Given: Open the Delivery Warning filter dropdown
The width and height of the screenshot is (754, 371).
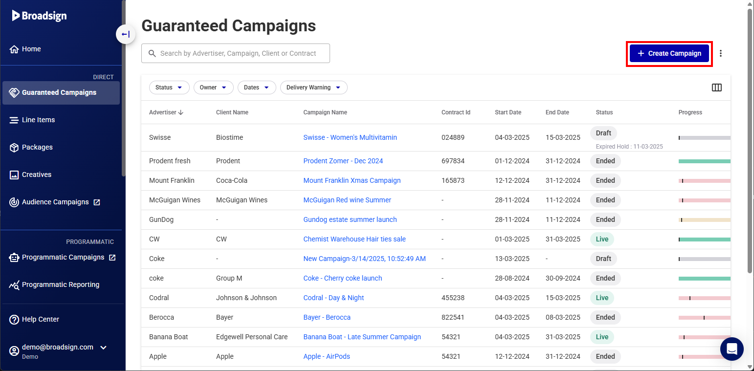Looking at the screenshot, I should pyautogui.click(x=313, y=87).
